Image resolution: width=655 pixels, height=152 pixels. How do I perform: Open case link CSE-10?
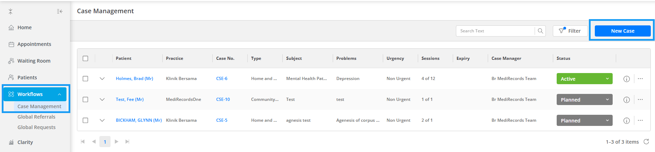[x=223, y=99]
